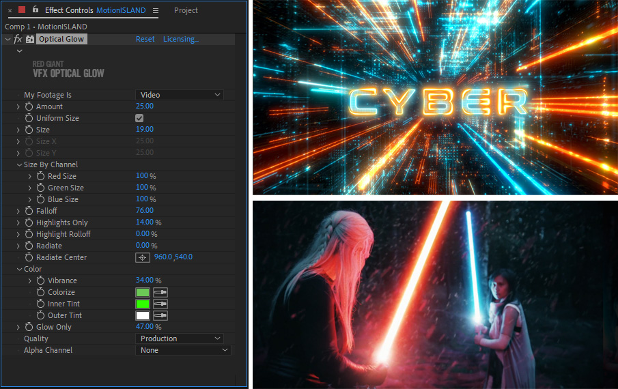Screen dimensions: 618x389
Task: Click the Radiate Center value 960.0,540.0
Action: click(x=173, y=257)
